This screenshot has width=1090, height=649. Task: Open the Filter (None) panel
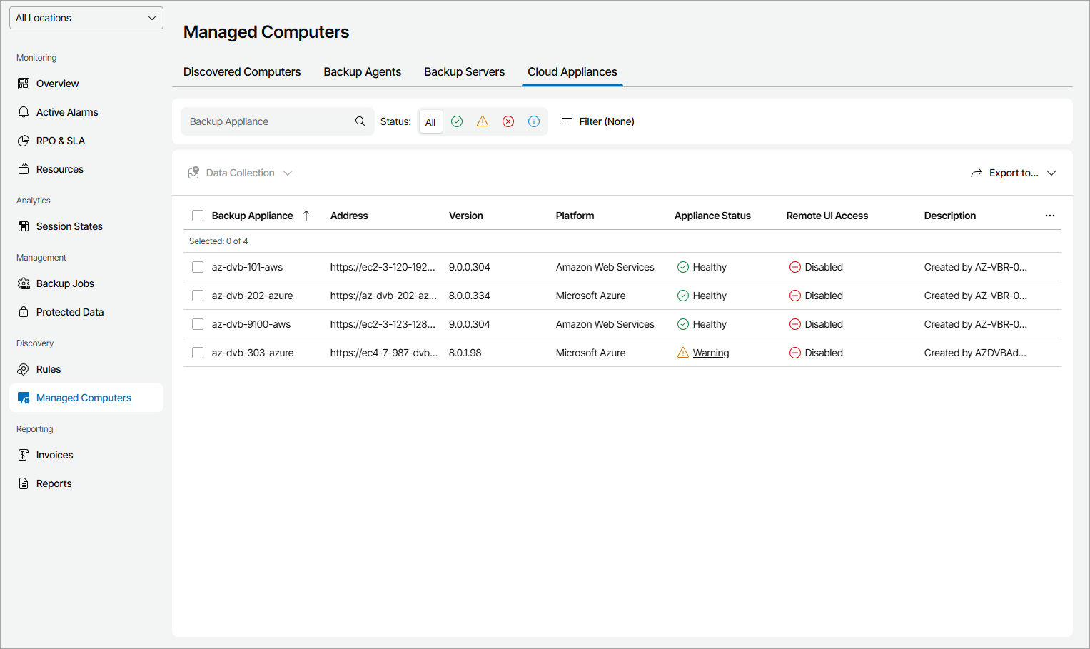coord(597,121)
